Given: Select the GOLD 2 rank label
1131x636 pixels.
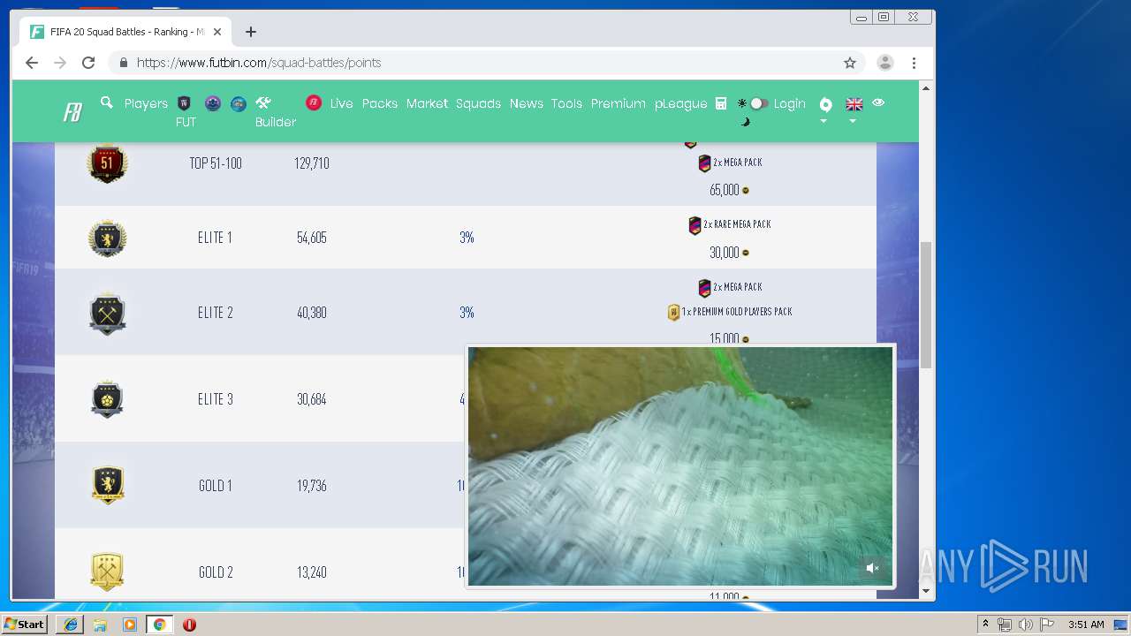Looking at the screenshot, I should click(215, 572).
